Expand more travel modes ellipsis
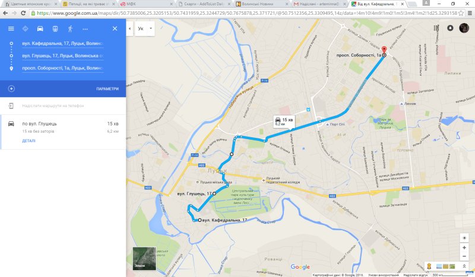 [x=85, y=29]
